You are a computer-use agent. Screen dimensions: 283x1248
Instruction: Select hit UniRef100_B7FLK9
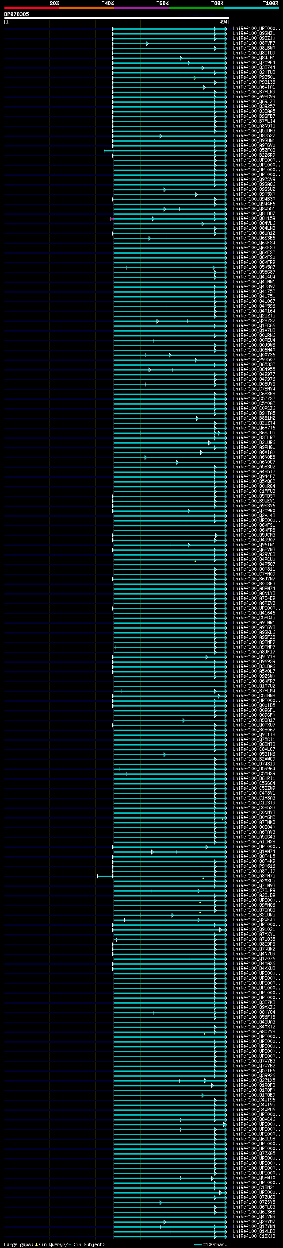point(254,92)
